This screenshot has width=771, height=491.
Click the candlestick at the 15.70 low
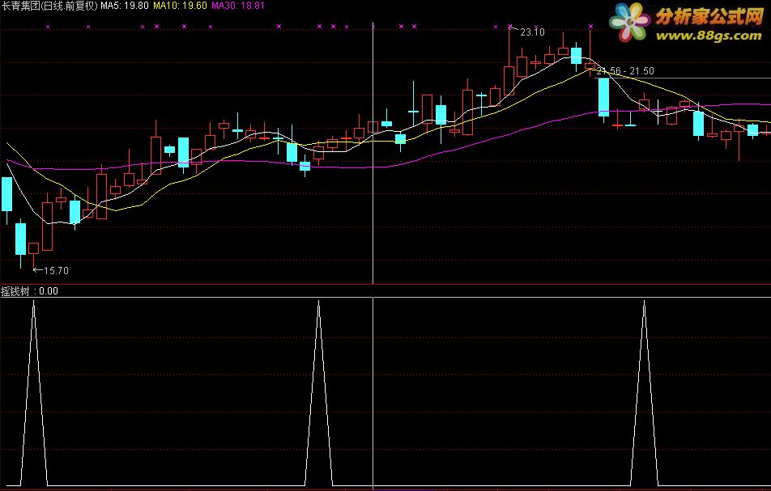point(33,248)
